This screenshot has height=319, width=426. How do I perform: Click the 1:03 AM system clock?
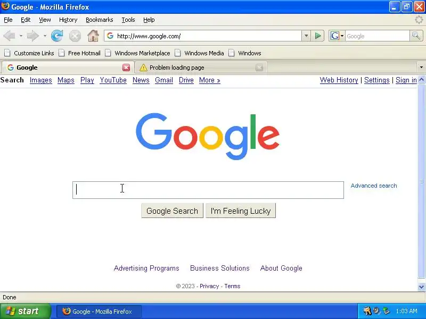(x=406, y=311)
